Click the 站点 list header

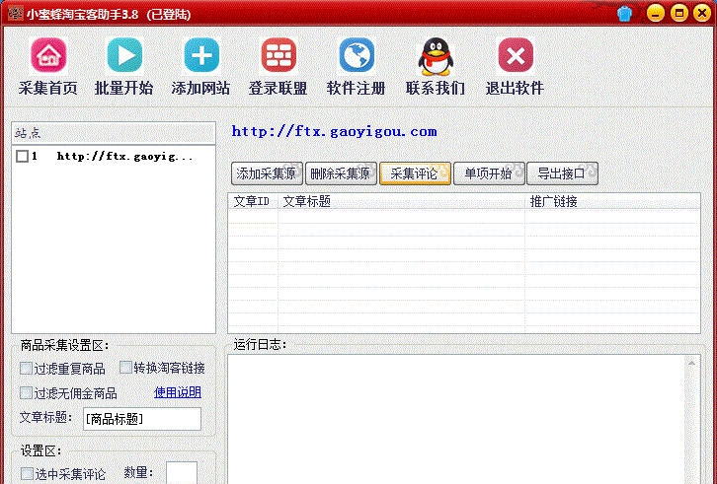(x=114, y=133)
